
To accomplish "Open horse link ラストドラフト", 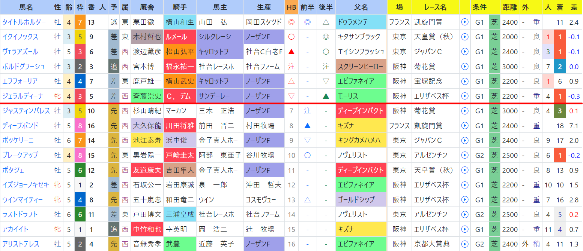I will 20,214.
